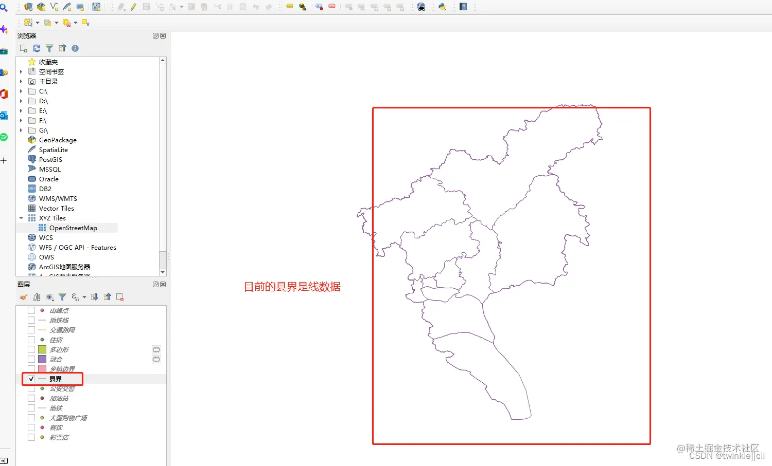Remove the selected layer from Layers panel
The image size is (772, 466).
coord(119,297)
